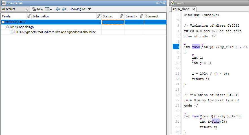The height and width of the screenshot is (135, 249).
Task: Open the results grouping layout dropdown
Action: [x=49, y=9]
